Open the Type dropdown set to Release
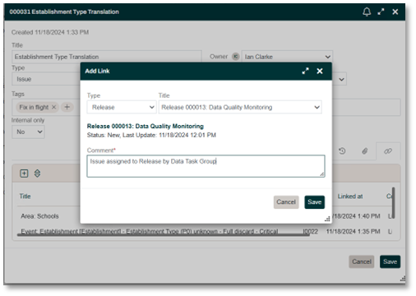Image resolution: width=416 pixels, height=296 pixels. (122, 107)
